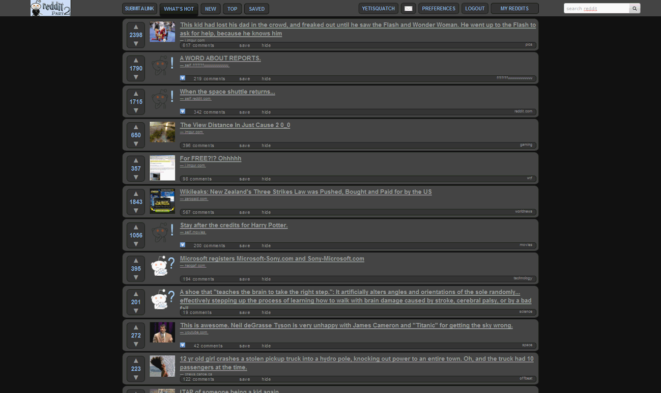Open the worldnews subreddit link
The image size is (661, 393).
pyautogui.click(x=524, y=211)
